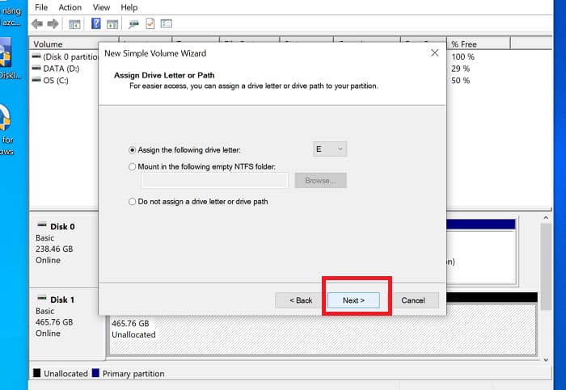Click the Next button in wizard
The height and width of the screenshot is (390, 566).
(353, 300)
